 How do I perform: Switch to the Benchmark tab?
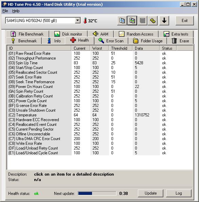click(24, 41)
